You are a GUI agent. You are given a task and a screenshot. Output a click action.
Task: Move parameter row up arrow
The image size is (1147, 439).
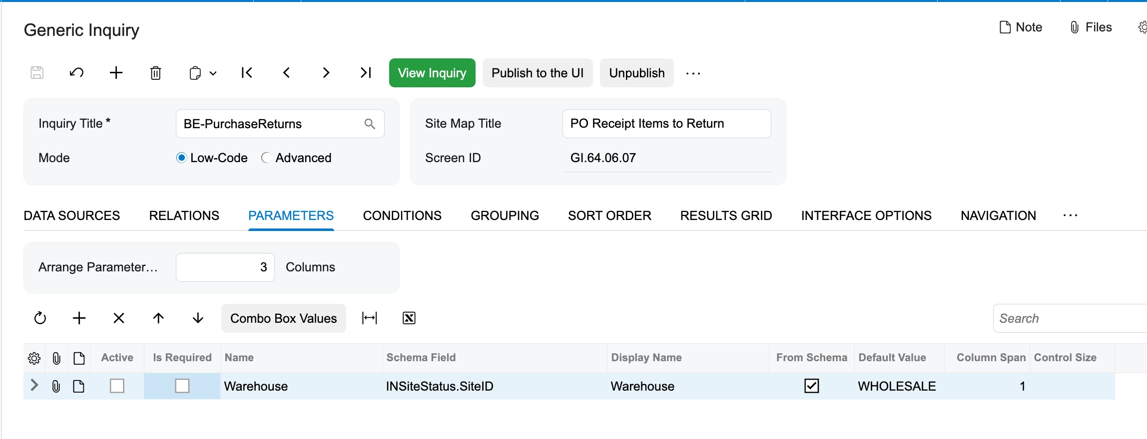pyautogui.click(x=158, y=318)
